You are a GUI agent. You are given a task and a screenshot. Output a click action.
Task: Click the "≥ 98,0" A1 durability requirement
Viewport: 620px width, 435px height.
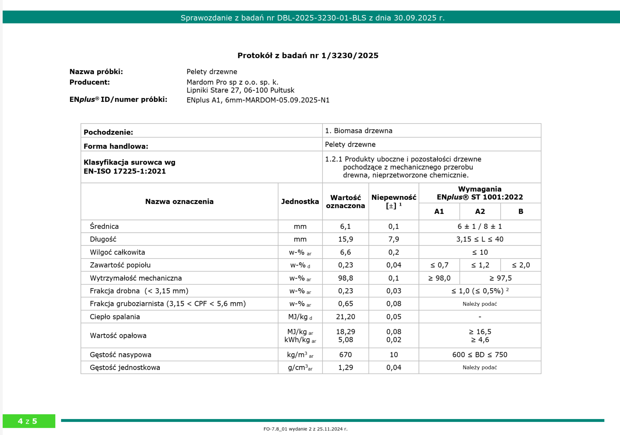tap(439, 278)
